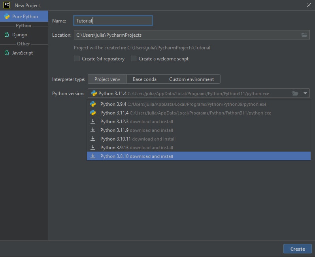Select Custom environment interpreter type
This screenshot has height=257, width=315.
(191, 79)
